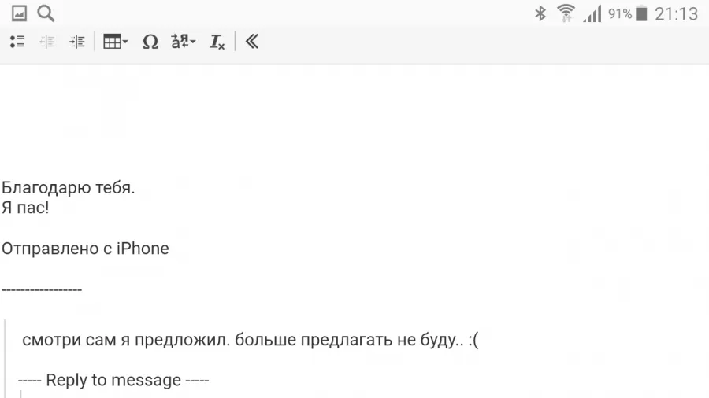Tap the cell signal strength icon

(592, 13)
